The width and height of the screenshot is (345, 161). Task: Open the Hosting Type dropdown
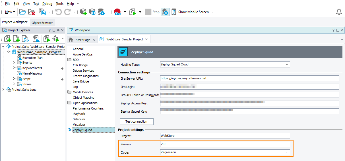tap(287, 65)
